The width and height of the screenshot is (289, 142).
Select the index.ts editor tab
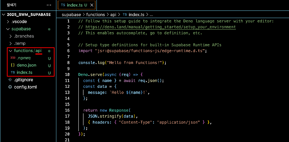[77, 5]
